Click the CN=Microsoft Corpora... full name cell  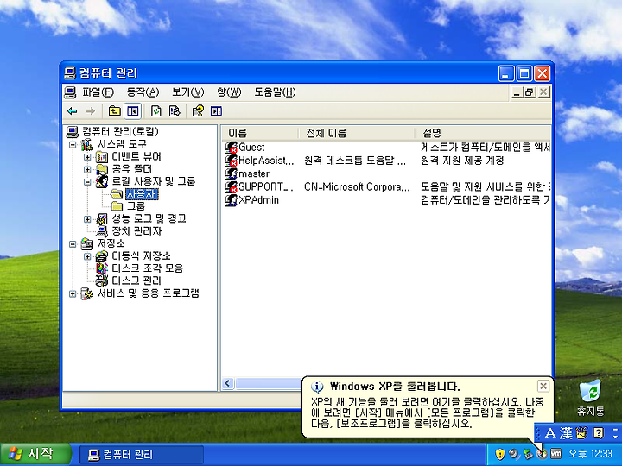point(357,186)
